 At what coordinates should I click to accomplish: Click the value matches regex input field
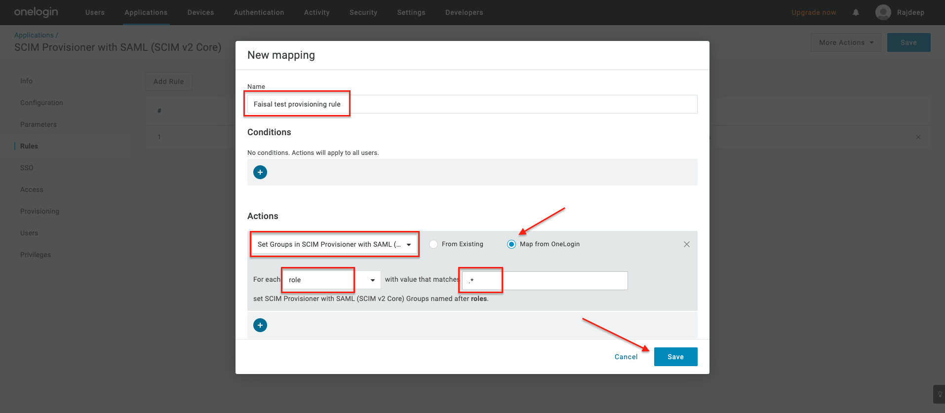click(545, 280)
